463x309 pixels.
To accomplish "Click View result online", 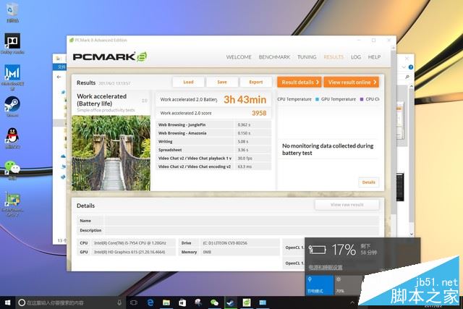I will 352,82.
